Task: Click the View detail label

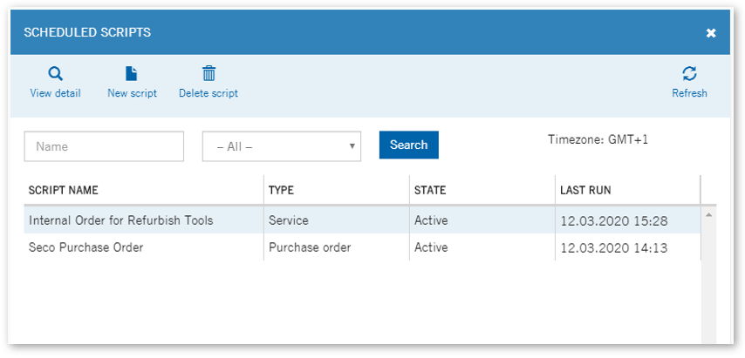Action: pyautogui.click(x=55, y=93)
